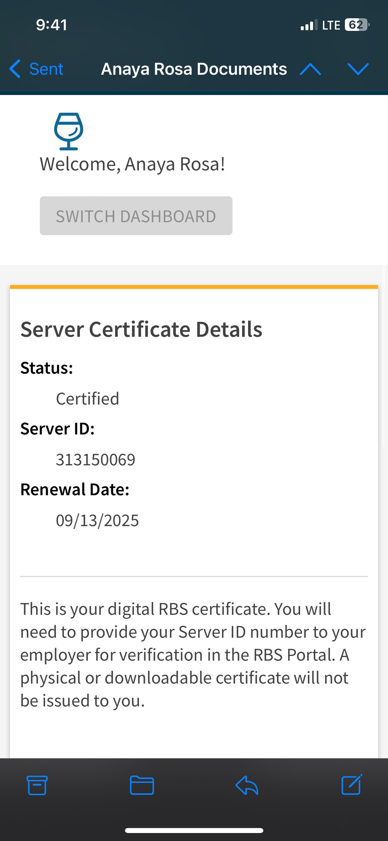Tap the back chevron arrow
388x841 pixels.
pyautogui.click(x=15, y=69)
